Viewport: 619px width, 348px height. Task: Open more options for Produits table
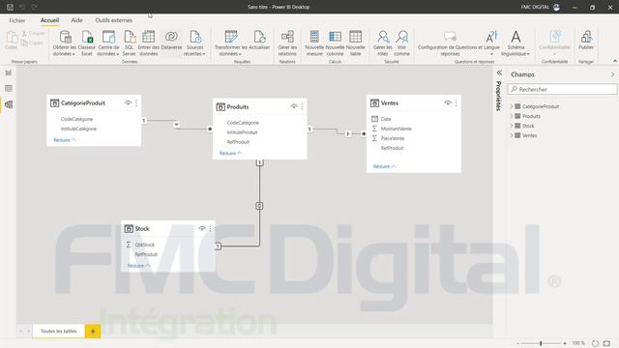coord(303,106)
